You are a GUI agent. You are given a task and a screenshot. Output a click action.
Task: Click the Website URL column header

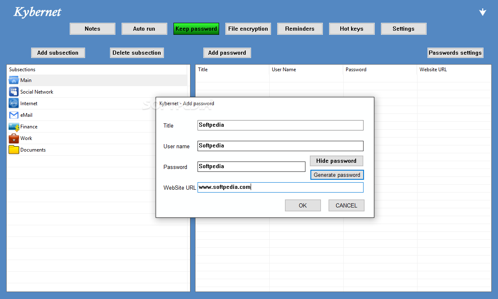coord(454,70)
